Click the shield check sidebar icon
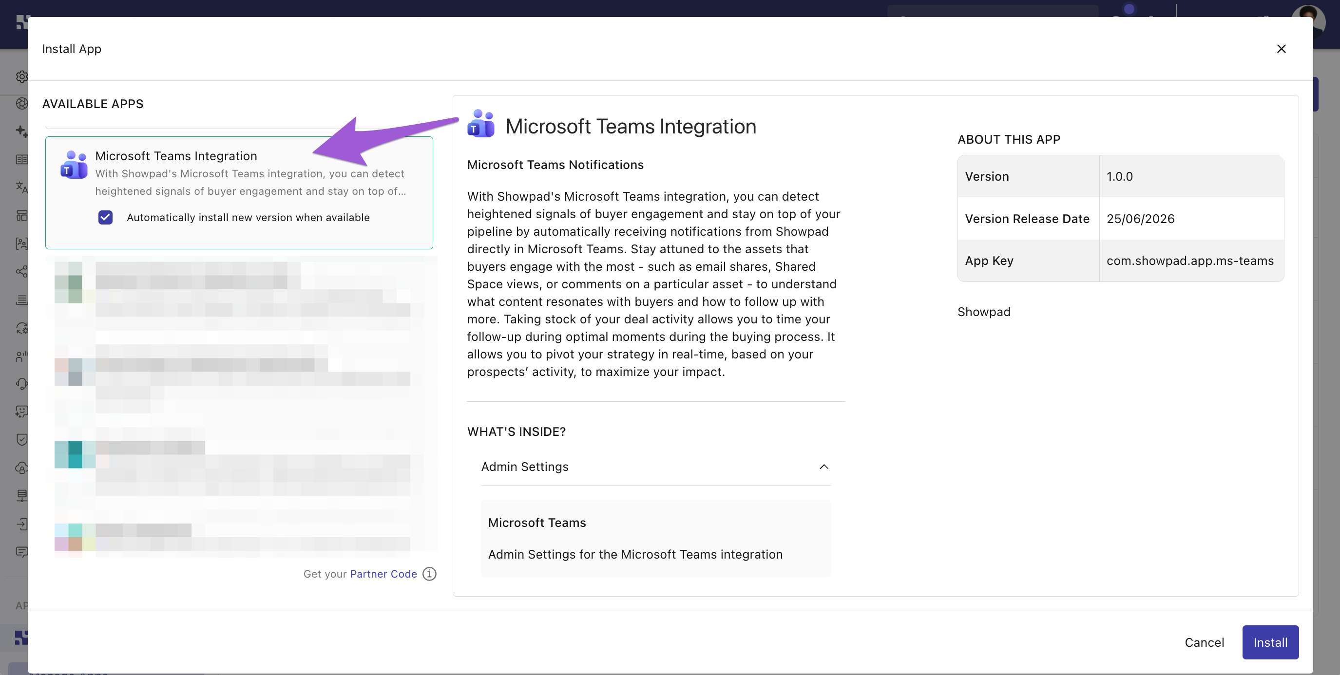This screenshot has width=1340, height=675. pyautogui.click(x=21, y=439)
